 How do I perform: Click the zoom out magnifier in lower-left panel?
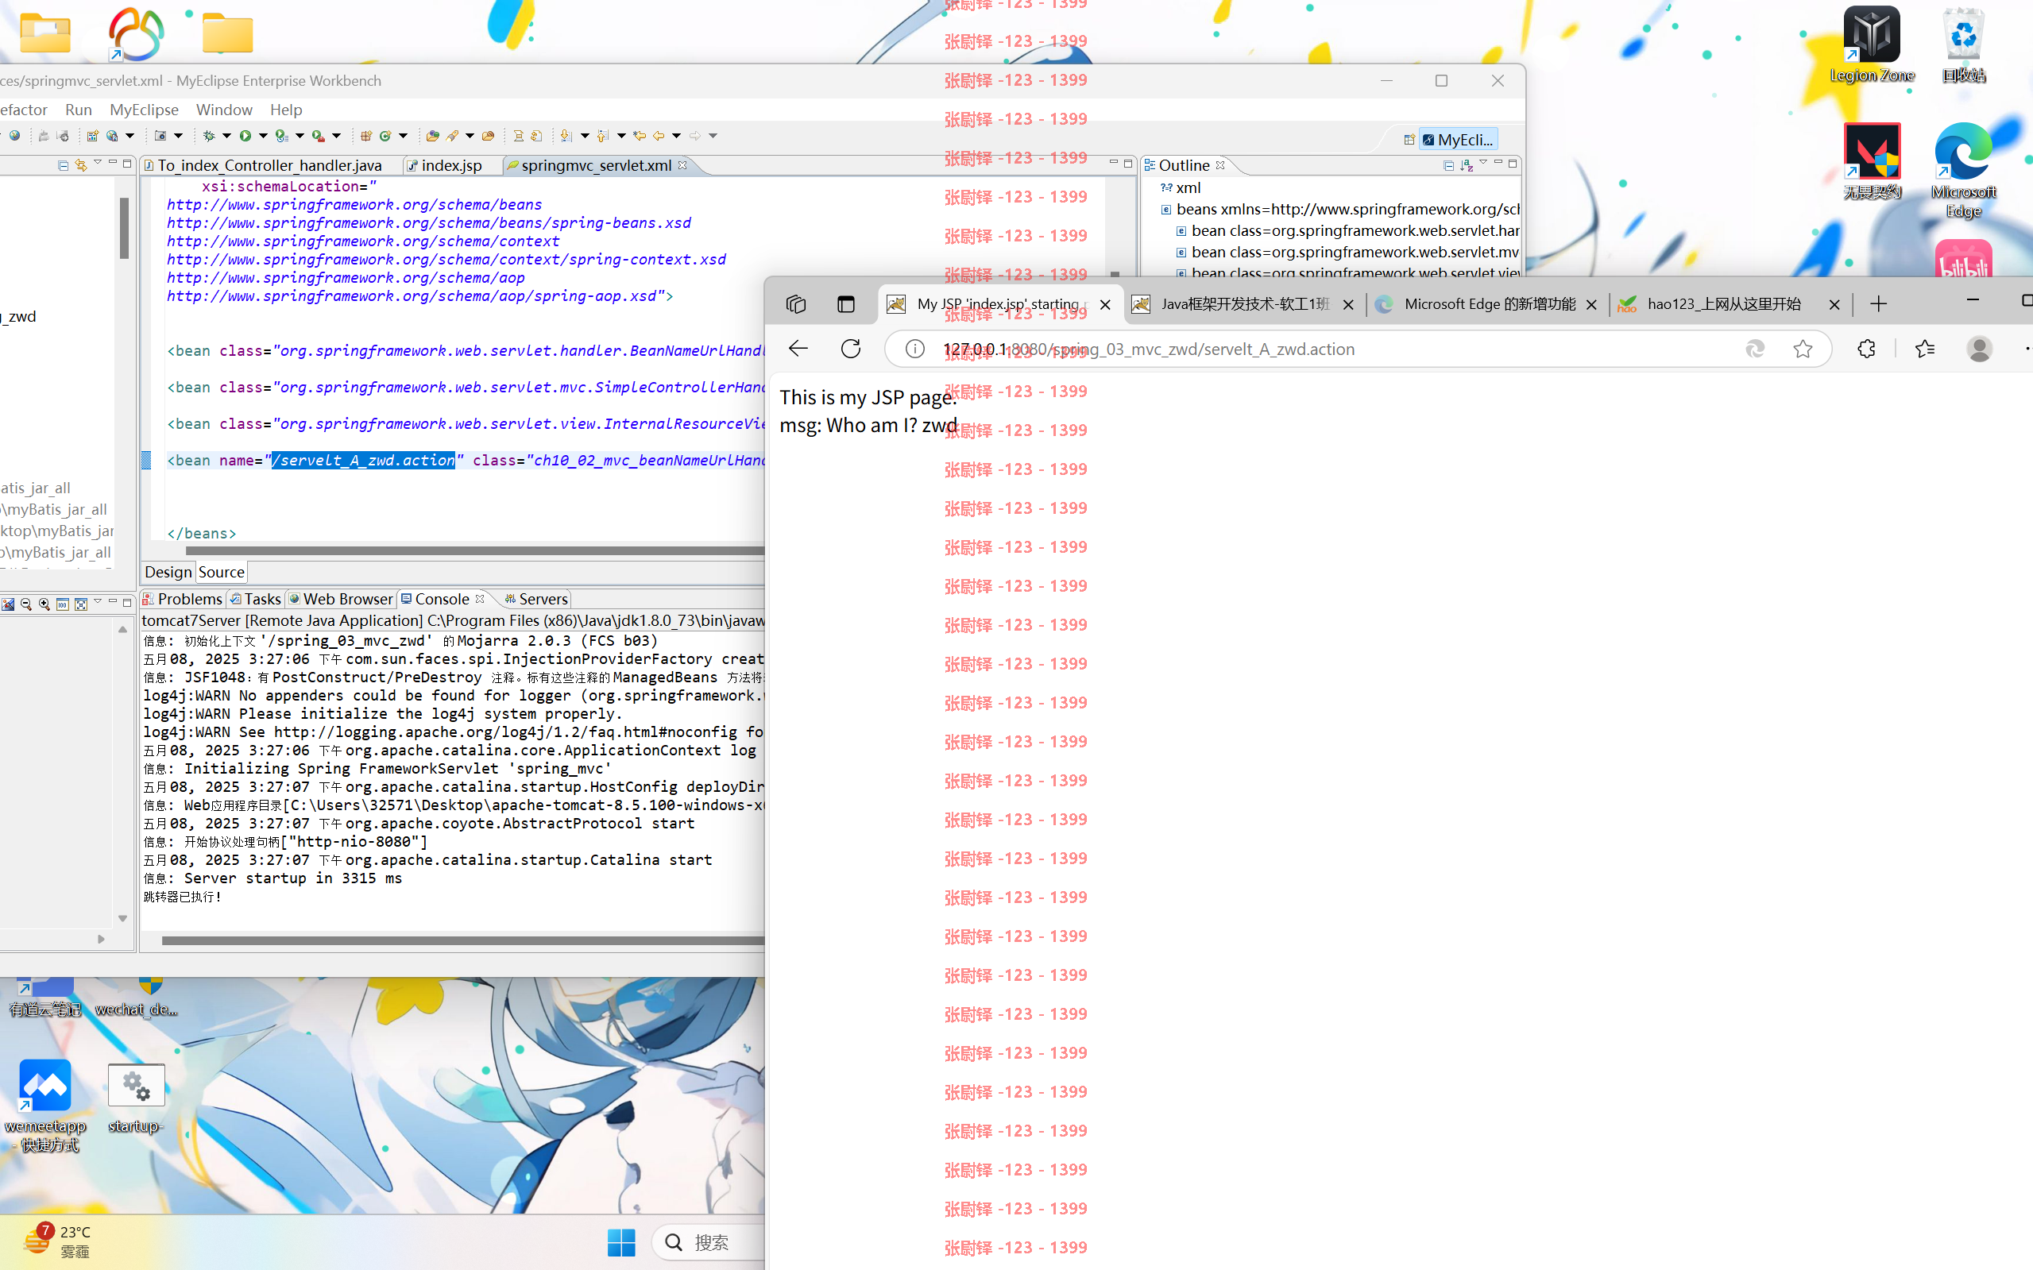pos(26,604)
